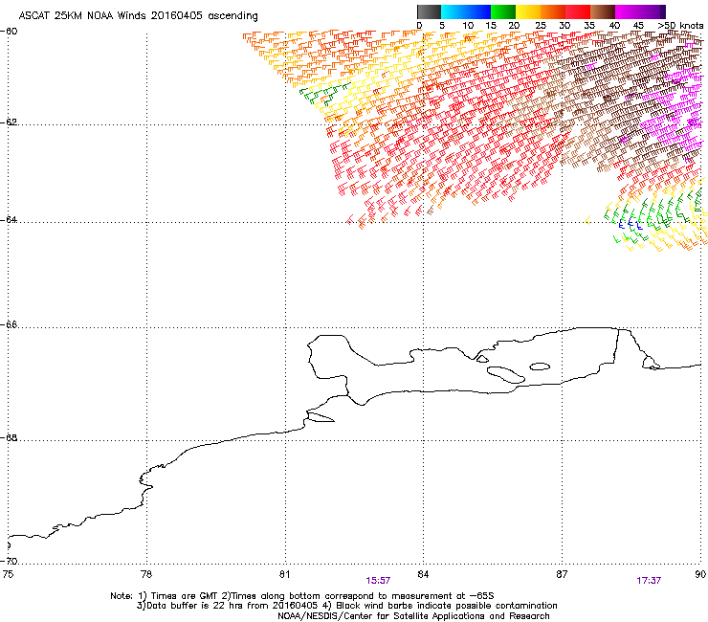Click the '-60' latitude label
The width and height of the screenshot is (708, 622).
(10, 32)
